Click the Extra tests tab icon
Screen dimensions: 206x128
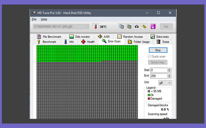tap(153, 37)
